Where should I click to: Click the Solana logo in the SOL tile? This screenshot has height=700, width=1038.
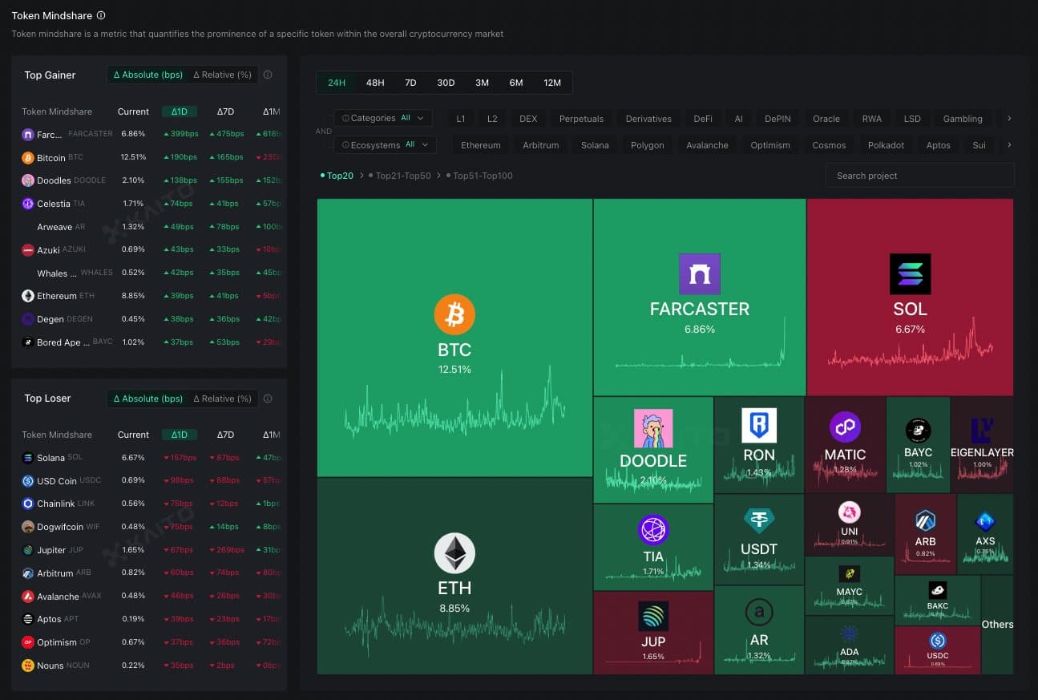[x=910, y=274]
